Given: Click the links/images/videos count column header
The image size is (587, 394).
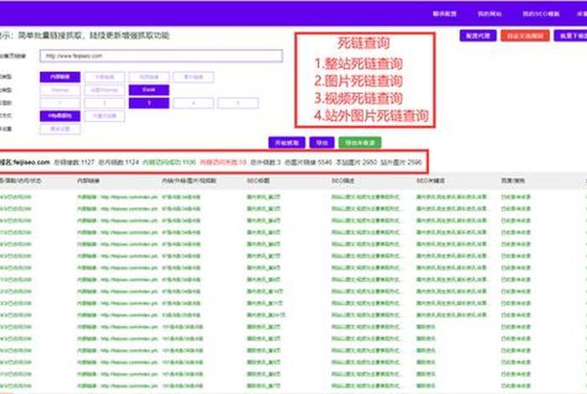Looking at the screenshot, I should 189,181.
